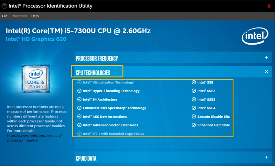Screen dimensions: 275x166
Task: Click the Intel SSE4 check icon
Action: coord(194,108)
